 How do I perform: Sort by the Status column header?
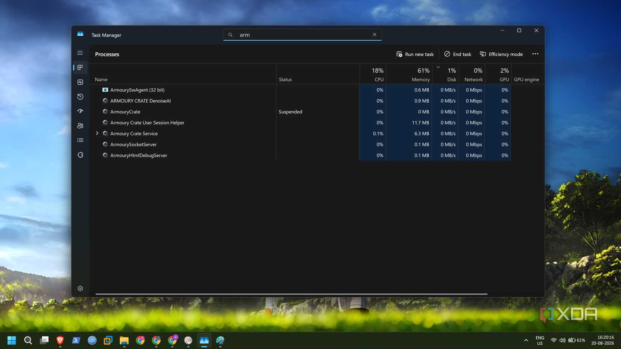pos(318,74)
